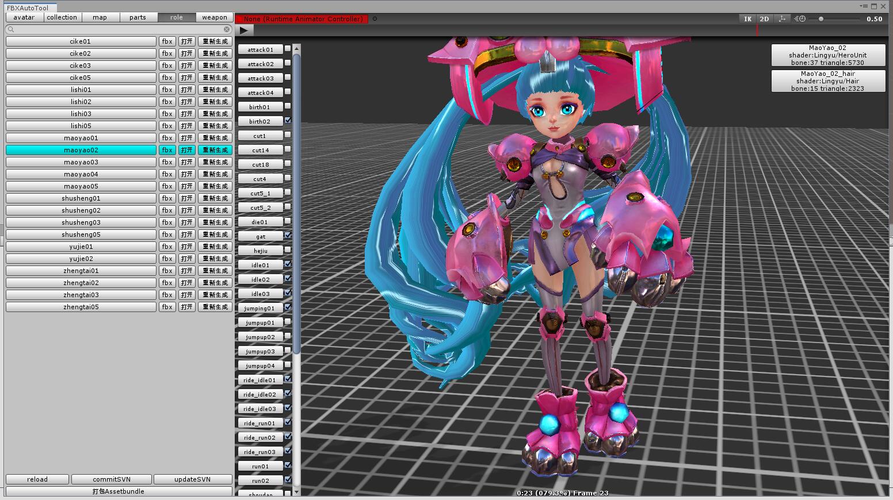893x500 pixels.
Task: Click the playback speed clock icon
Action: coord(800,19)
